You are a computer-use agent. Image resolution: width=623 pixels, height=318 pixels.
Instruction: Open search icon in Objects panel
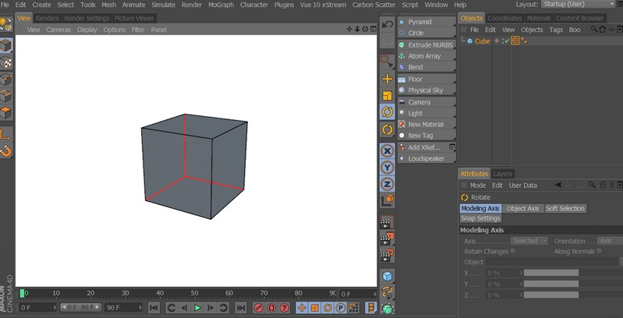point(594,30)
